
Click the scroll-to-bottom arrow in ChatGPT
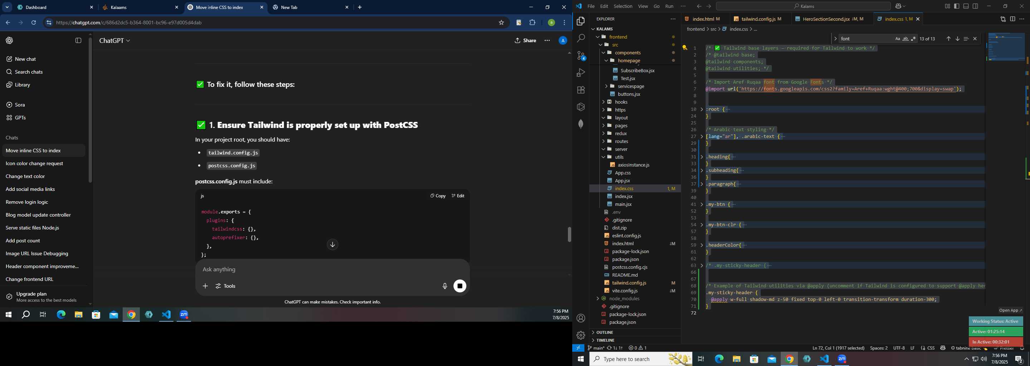[332, 244]
